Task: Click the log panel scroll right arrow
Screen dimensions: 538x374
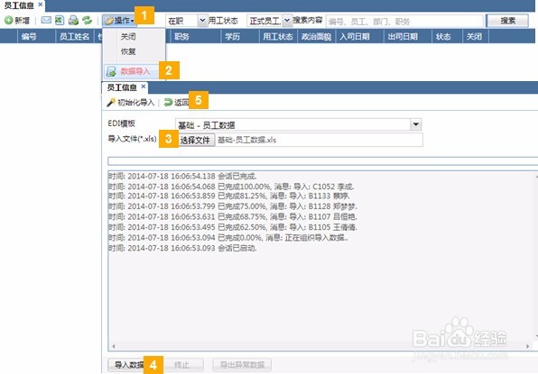Action: click(x=528, y=346)
